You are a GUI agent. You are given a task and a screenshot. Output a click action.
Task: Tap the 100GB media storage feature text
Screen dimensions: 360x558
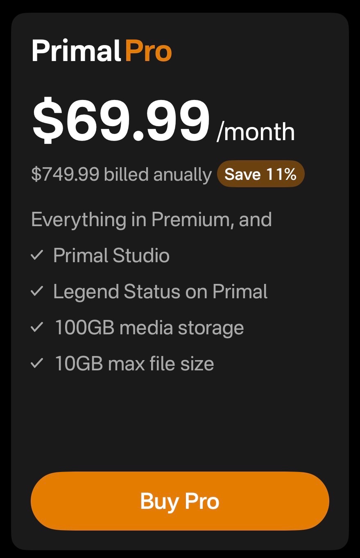[149, 328]
